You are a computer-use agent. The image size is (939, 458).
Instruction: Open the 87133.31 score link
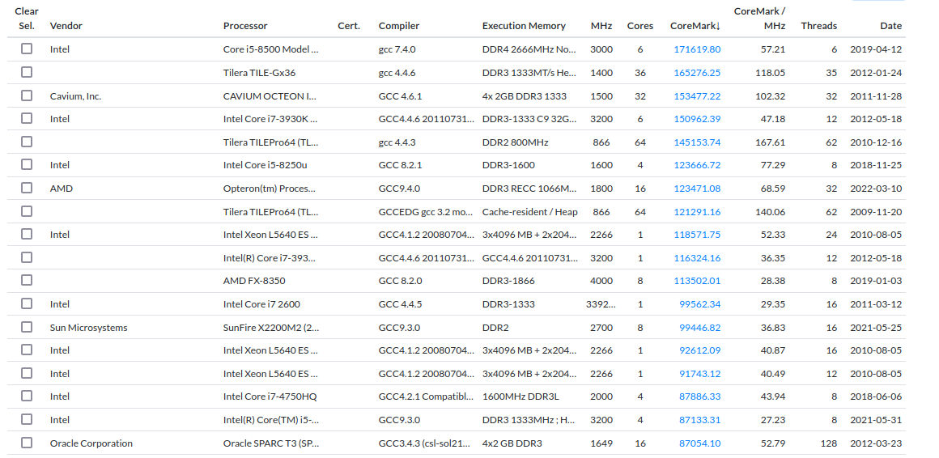[x=699, y=420]
